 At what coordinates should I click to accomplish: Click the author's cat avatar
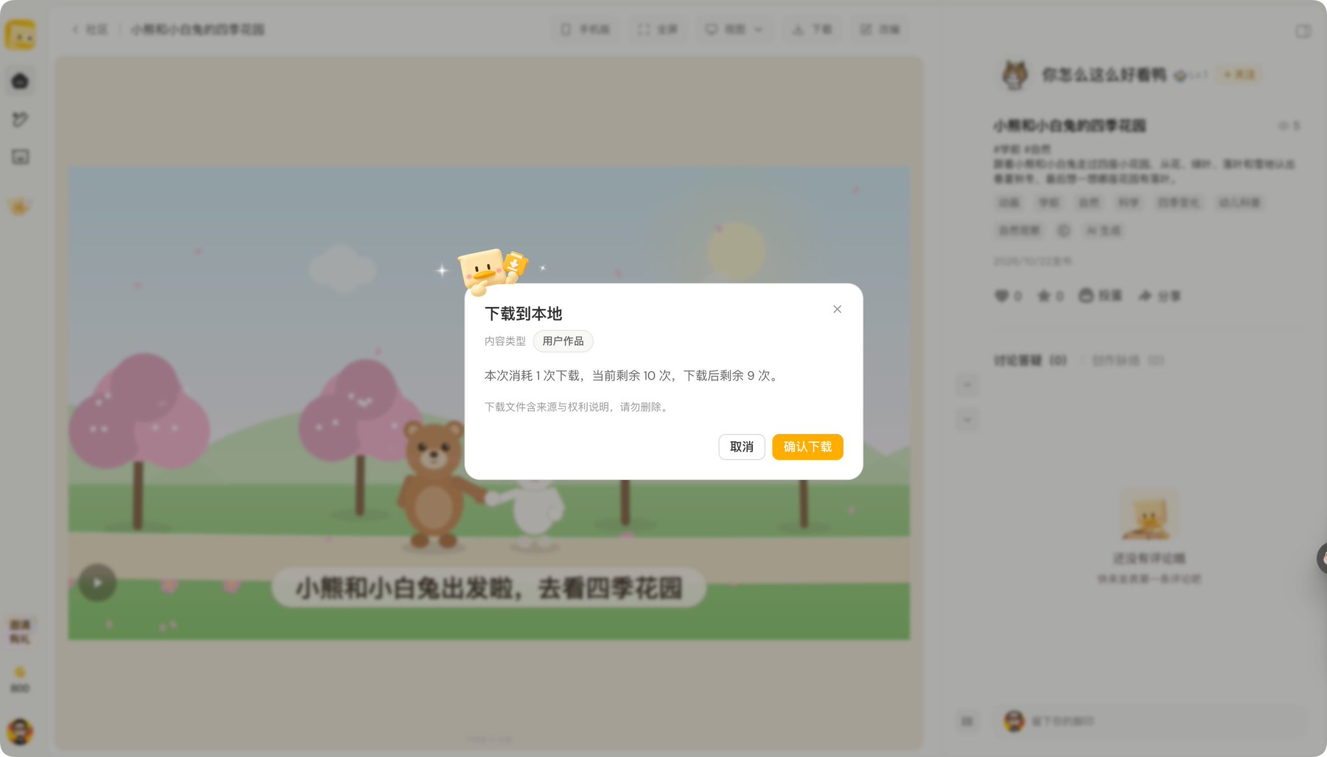(x=1015, y=75)
